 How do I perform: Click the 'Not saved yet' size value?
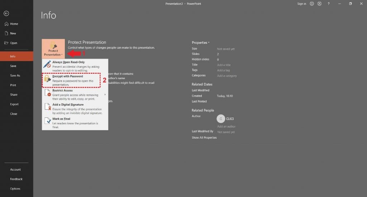(226, 49)
